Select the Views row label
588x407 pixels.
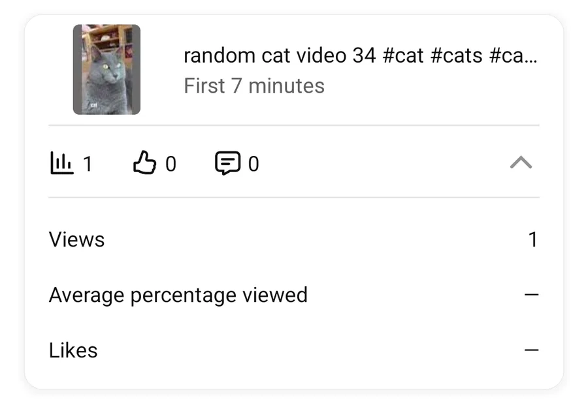(x=76, y=239)
